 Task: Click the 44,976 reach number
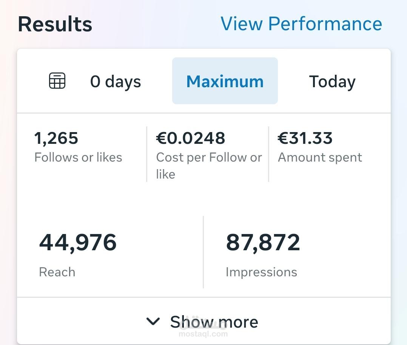click(x=78, y=242)
